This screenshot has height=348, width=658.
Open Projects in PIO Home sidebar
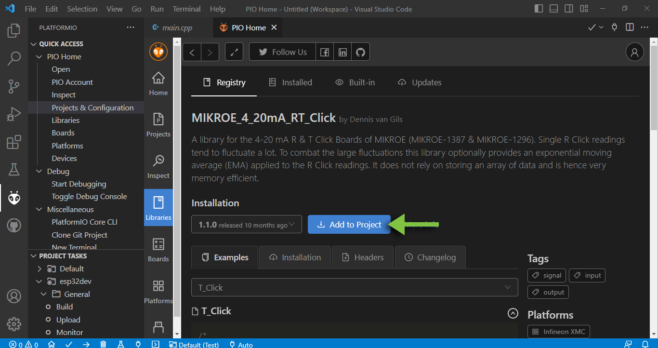158,125
